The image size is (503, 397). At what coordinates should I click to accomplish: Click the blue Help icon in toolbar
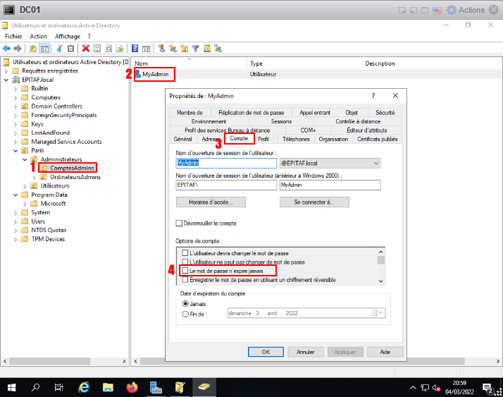point(135,49)
